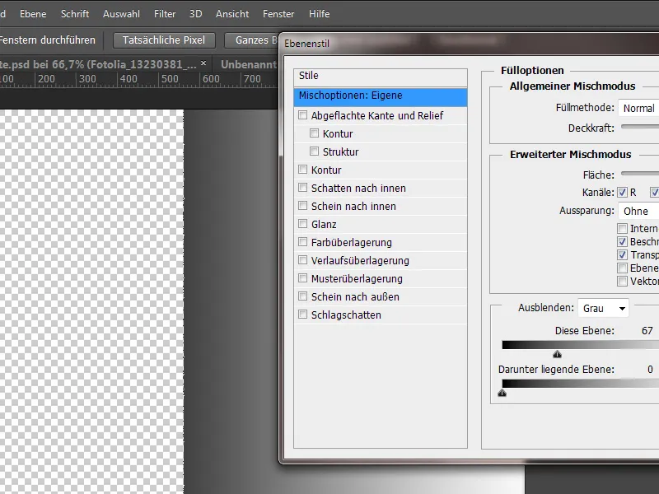Open the Schlagschatten settings row label
The image size is (659, 494).
coord(346,315)
